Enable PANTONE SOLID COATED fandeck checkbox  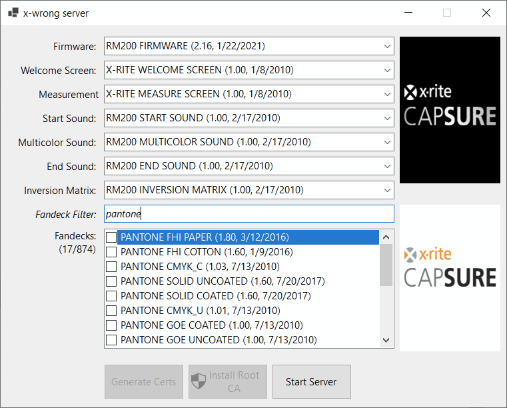pyautogui.click(x=111, y=296)
